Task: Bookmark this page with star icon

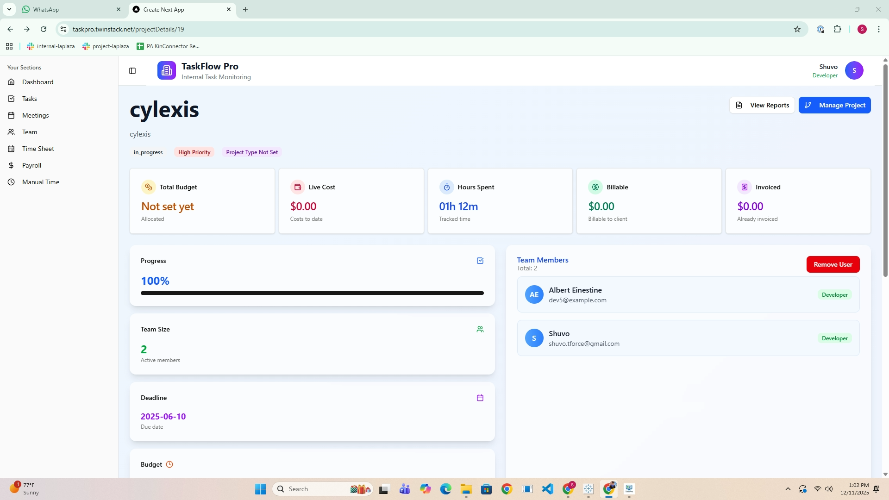Action: (797, 29)
